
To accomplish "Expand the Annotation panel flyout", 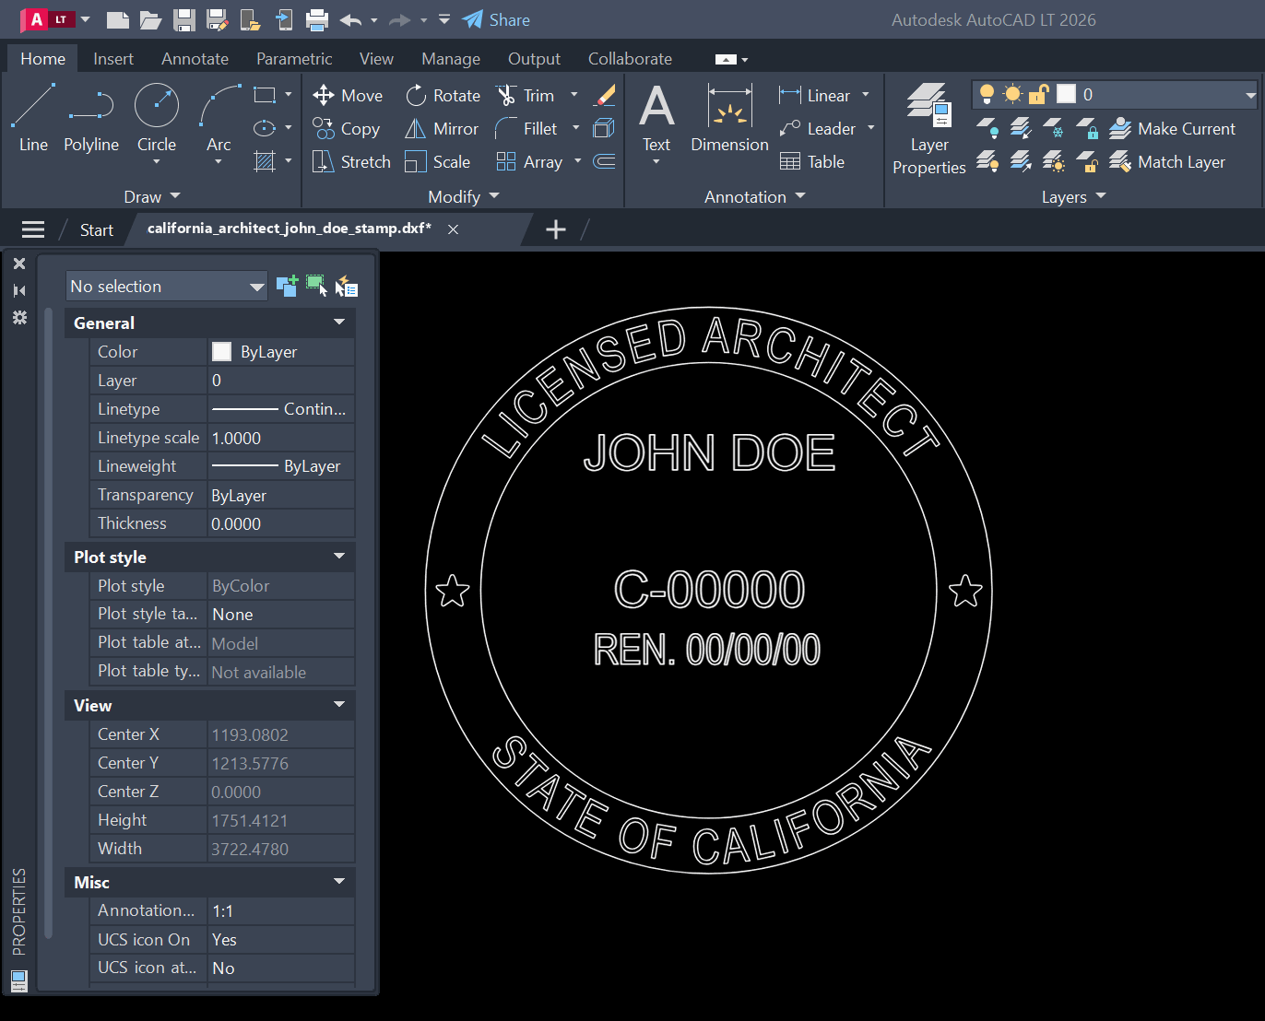I will point(755,196).
